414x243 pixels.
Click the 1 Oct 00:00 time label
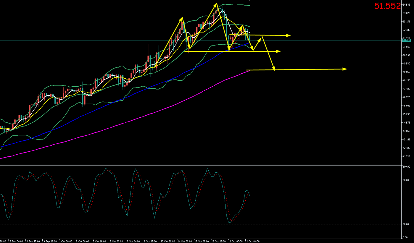(66, 241)
